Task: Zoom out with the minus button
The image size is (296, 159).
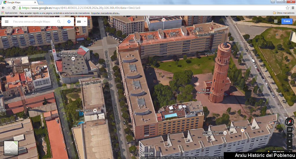Action: [x=289, y=147]
